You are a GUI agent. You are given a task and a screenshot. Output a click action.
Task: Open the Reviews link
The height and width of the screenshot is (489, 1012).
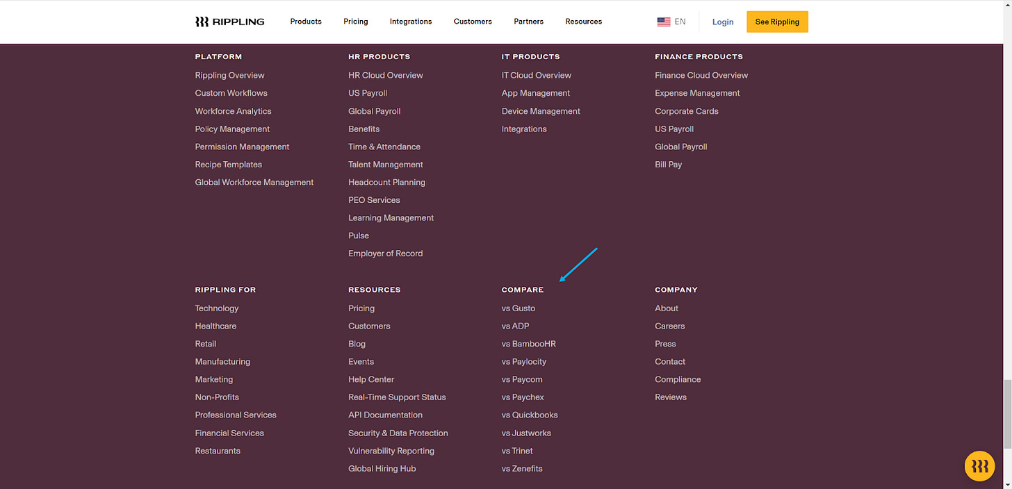pos(671,397)
